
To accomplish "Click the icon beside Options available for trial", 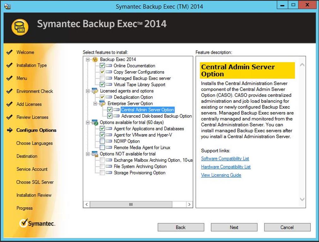I will [x=95, y=122].
